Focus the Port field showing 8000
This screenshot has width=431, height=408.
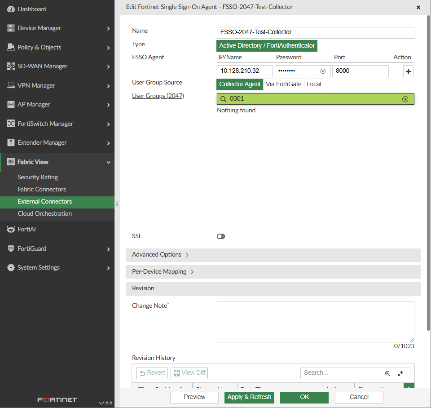(x=361, y=71)
